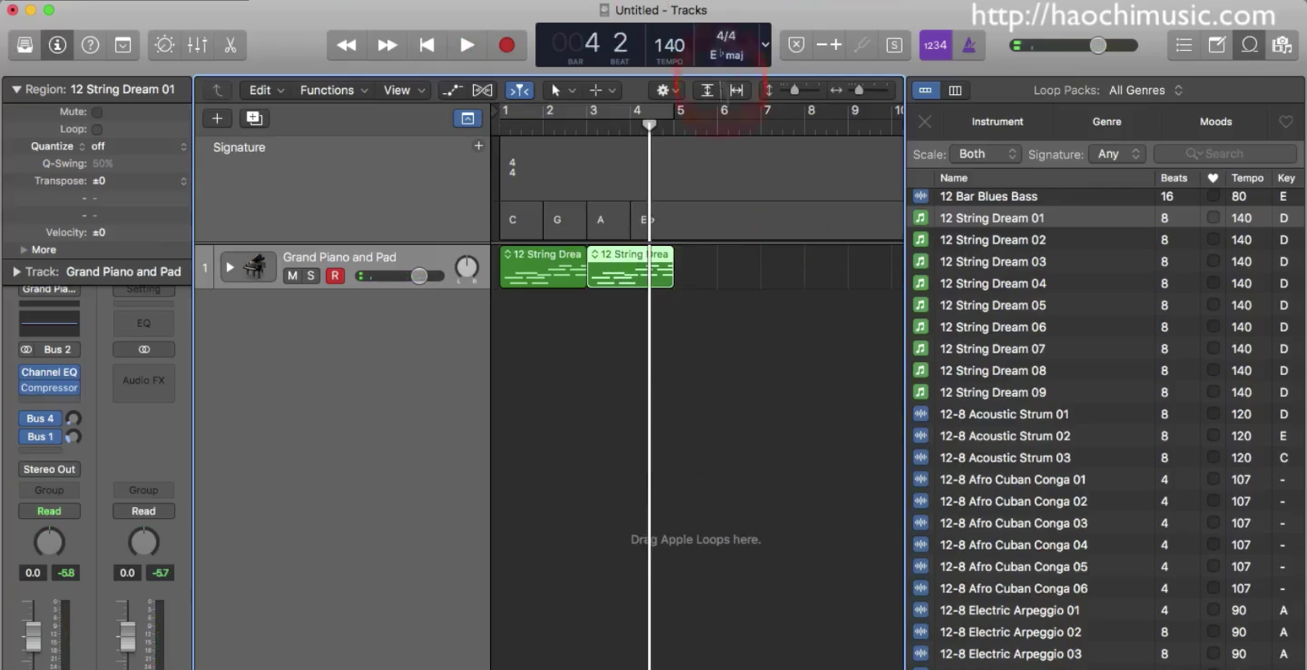
Task: Toggle the Solo S transport button
Action: (894, 45)
